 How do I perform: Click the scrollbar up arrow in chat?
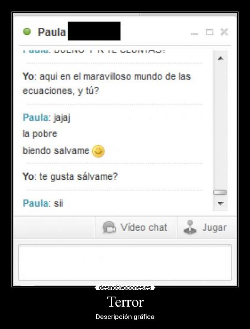pos(220,59)
